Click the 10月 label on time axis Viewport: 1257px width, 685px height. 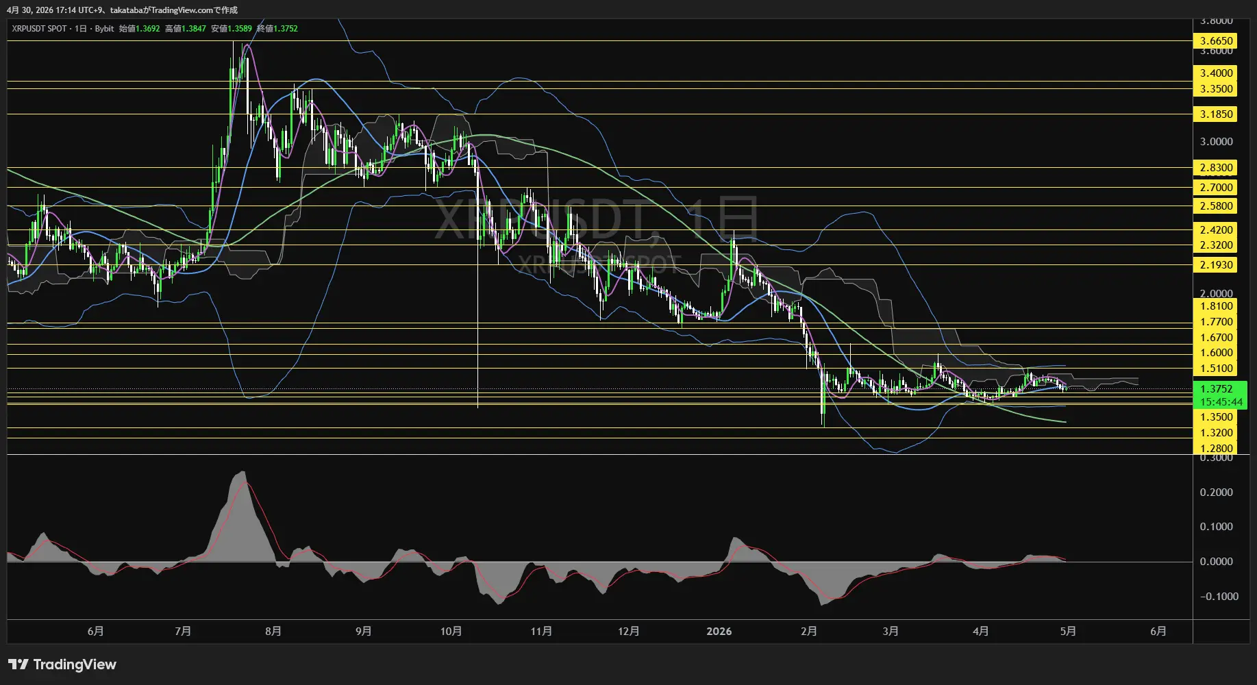[x=451, y=632]
